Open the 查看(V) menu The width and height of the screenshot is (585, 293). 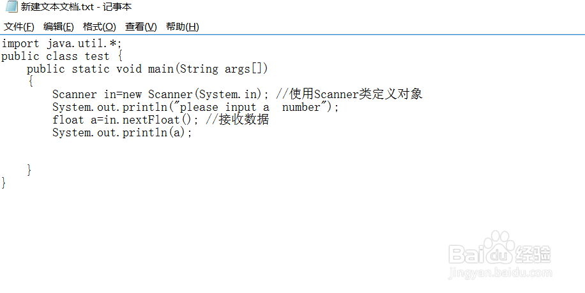pyautogui.click(x=141, y=27)
